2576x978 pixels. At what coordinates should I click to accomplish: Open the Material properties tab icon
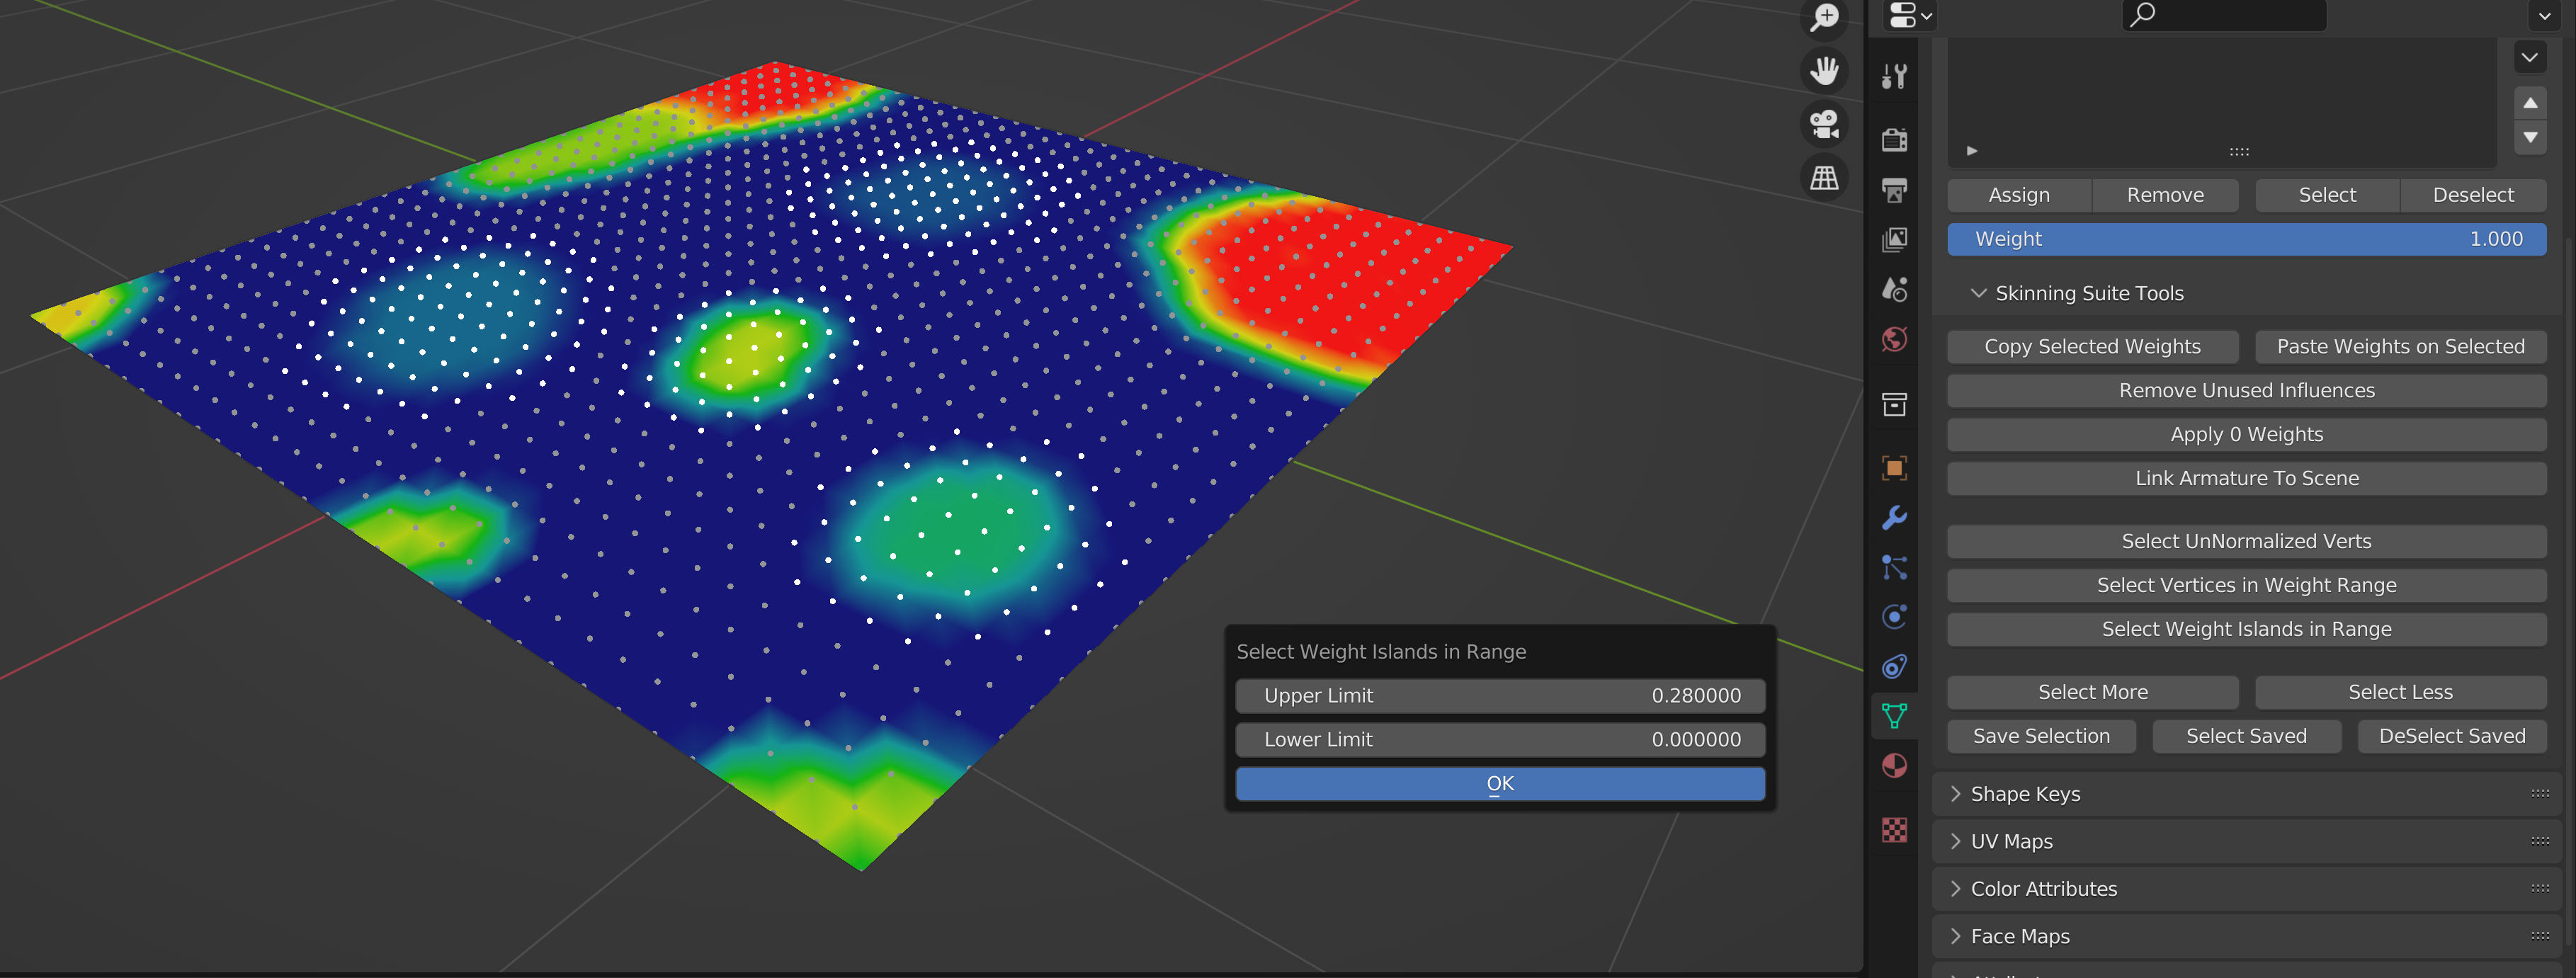(1894, 766)
